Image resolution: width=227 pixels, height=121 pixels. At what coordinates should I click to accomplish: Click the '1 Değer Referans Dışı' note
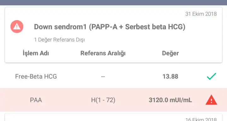tap(59, 40)
